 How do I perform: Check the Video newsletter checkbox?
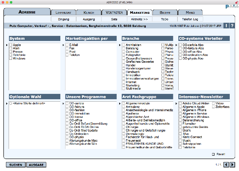pyautogui.click(x=213, y=103)
